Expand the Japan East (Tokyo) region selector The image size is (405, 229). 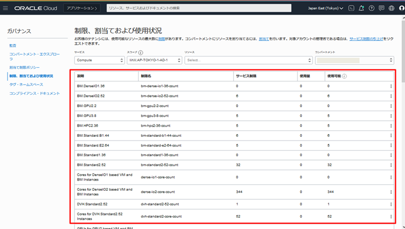click(325, 8)
